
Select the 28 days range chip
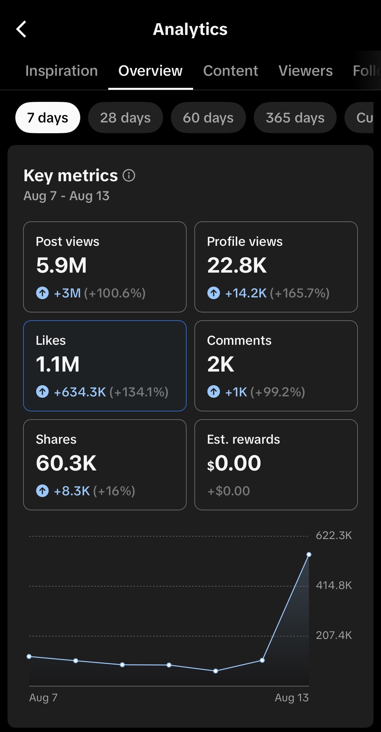(126, 118)
